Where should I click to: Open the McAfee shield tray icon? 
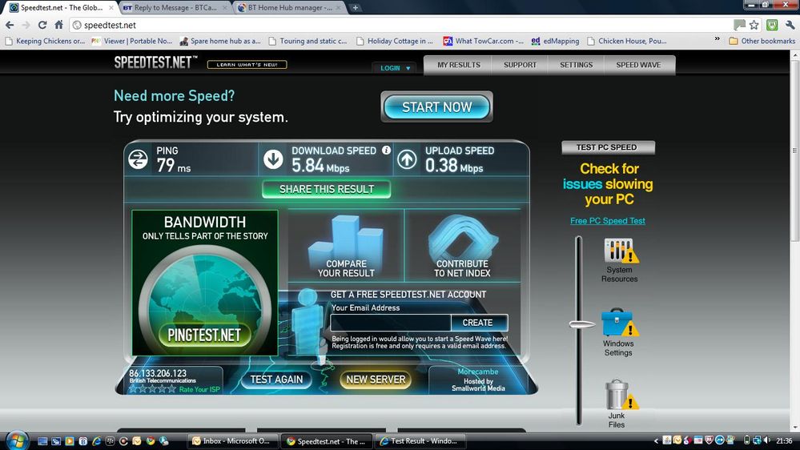[x=708, y=440]
